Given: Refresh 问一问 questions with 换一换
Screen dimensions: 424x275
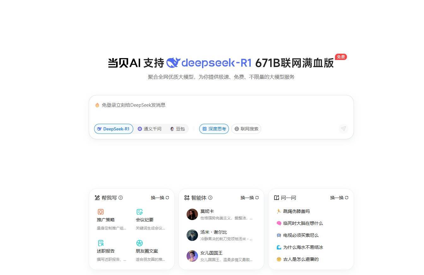Looking at the screenshot, I should coord(339,198).
